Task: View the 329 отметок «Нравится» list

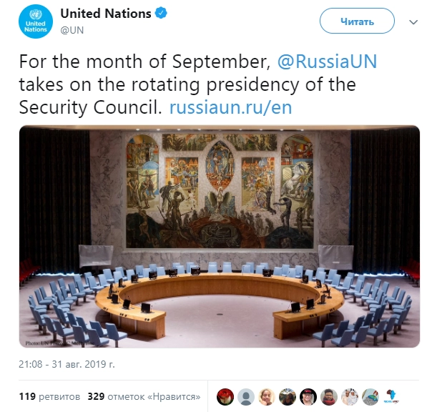Action: click(x=144, y=396)
